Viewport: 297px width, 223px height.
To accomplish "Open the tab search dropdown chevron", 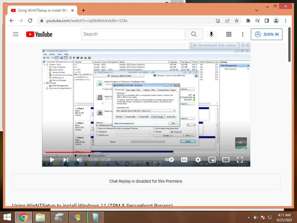I will point(257,10).
